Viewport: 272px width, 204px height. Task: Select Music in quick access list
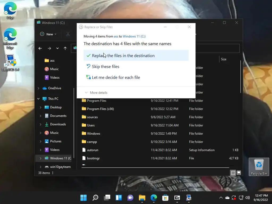52,69
